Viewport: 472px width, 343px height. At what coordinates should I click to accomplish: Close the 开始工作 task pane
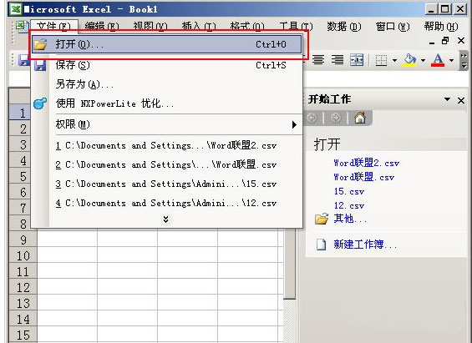(x=461, y=100)
